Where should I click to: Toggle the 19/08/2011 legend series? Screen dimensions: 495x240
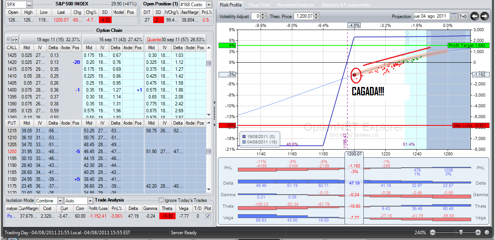tap(244, 136)
